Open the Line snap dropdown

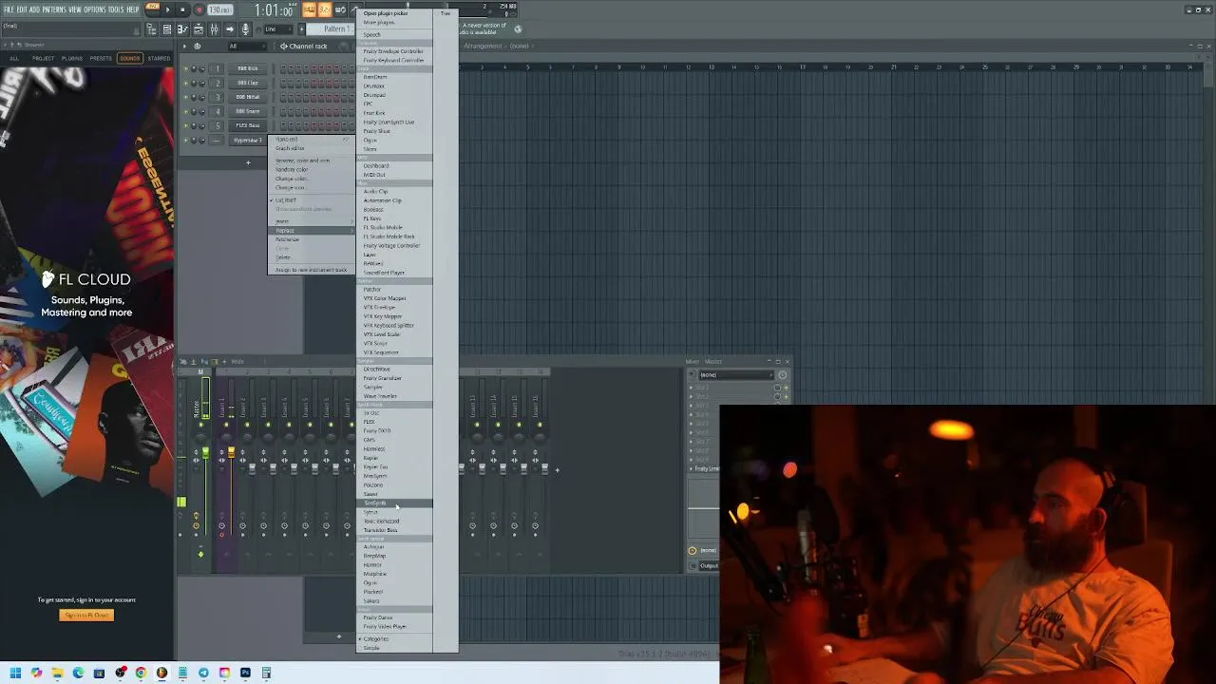point(276,29)
